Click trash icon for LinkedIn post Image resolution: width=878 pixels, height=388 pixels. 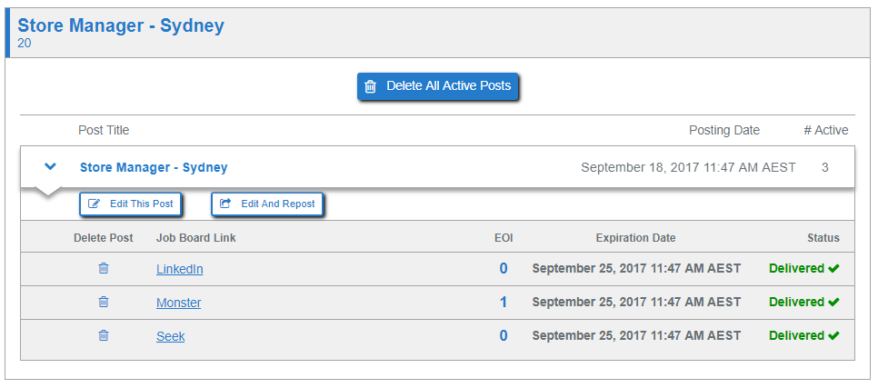click(x=104, y=269)
